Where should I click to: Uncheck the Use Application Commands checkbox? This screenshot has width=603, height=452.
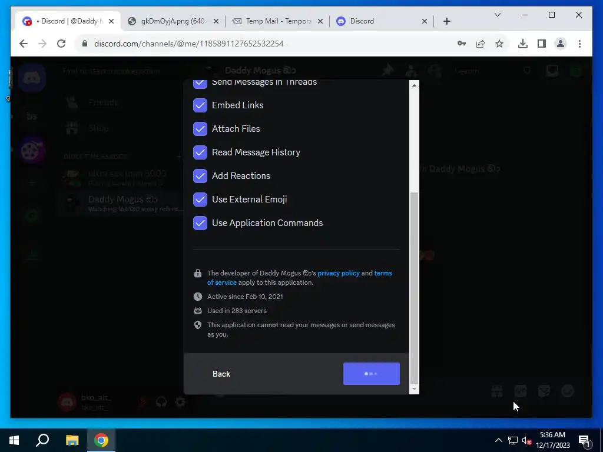click(x=200, y=223)
